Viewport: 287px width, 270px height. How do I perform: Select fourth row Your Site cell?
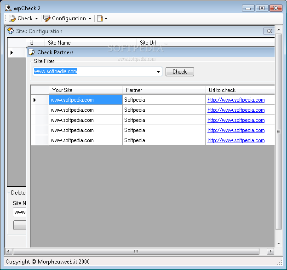[x=86, y=130]
